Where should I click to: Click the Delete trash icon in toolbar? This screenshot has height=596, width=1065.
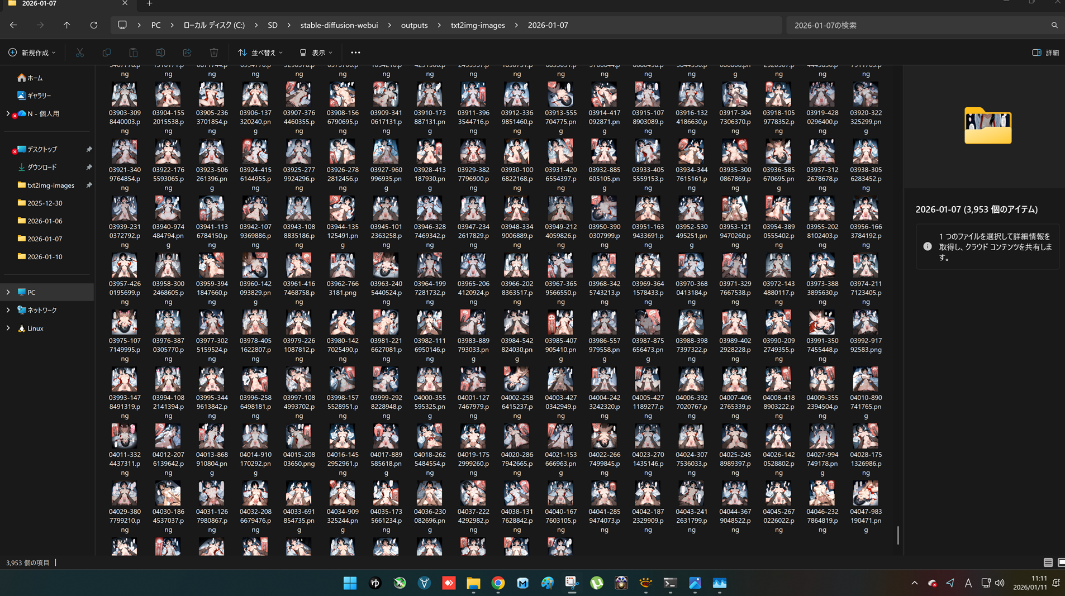tap(213, 53)
